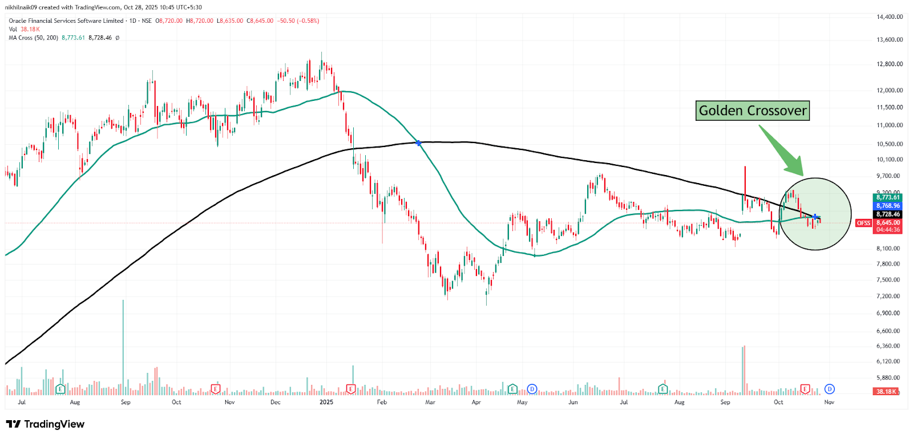Click the TradingView logo
This screenshot has width=913, height=439.
[45, 424]
